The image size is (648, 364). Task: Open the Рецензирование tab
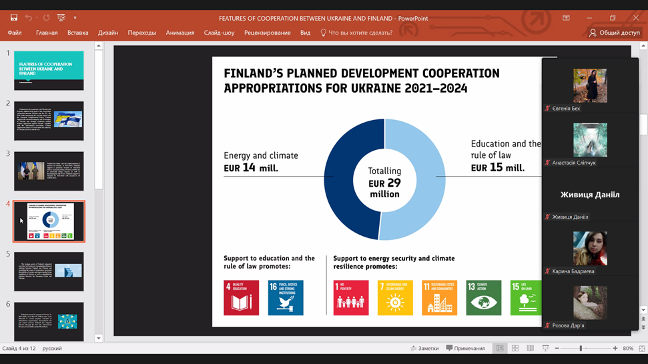coord(267,33)
